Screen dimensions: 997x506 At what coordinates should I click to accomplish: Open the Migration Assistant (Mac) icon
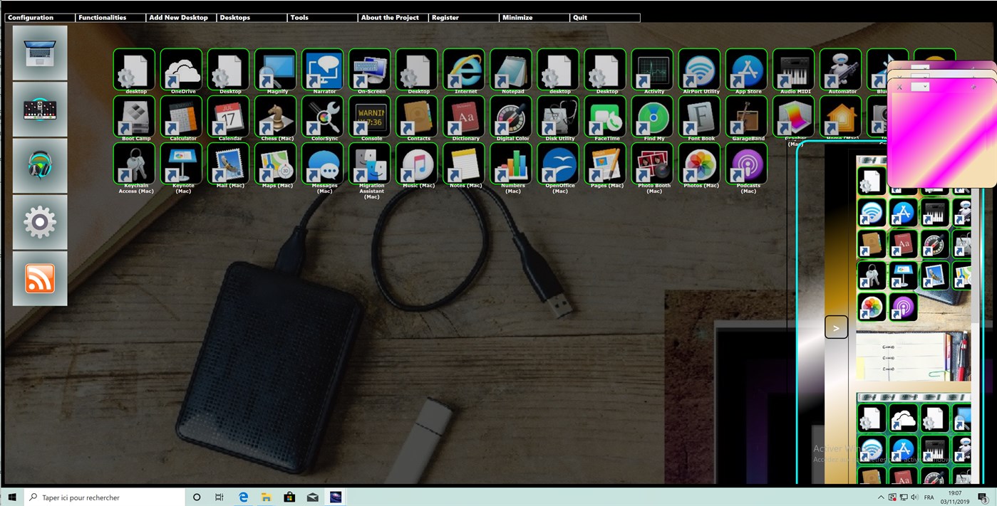[371, 163]
